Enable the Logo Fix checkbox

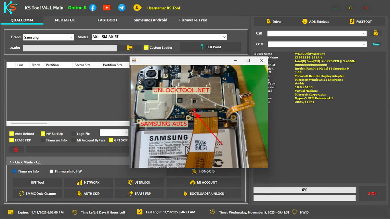coord(74,134)
